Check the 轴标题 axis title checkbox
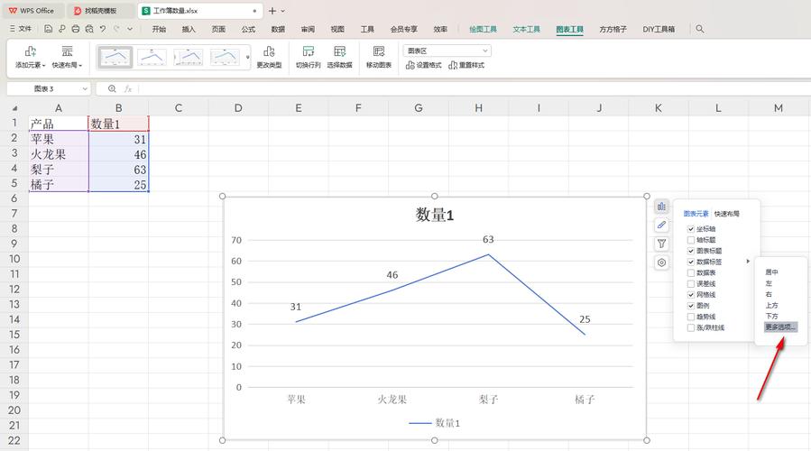Screen dimensions: 811x451 click(x=690, y=240)
